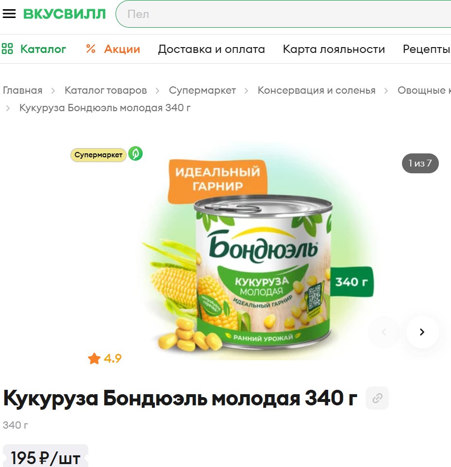Click the green leaf badge icon

(x=135, y=154)
